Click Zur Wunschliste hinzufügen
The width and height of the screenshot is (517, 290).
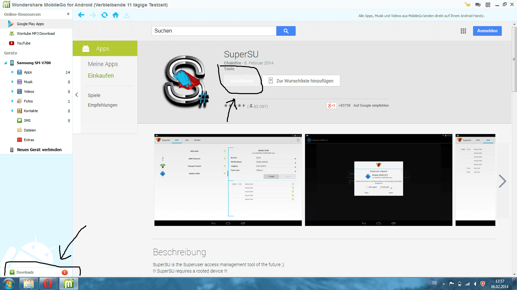click(x=301, y=81)
